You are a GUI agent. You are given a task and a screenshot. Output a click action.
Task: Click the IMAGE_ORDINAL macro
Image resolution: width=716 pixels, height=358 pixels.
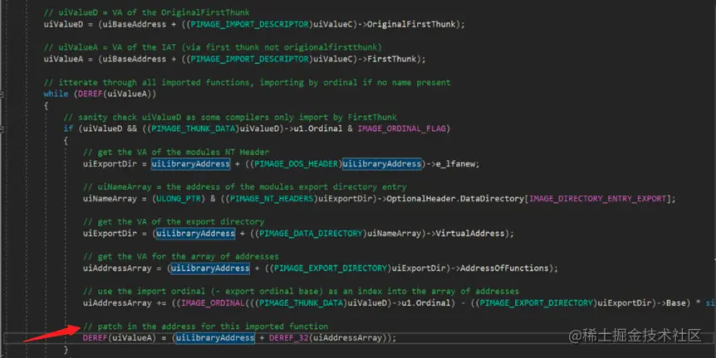pos(213,302)
